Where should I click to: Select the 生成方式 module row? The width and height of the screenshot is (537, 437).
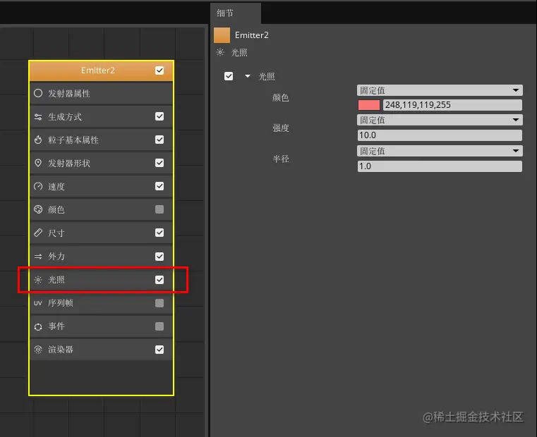point(102,117)
